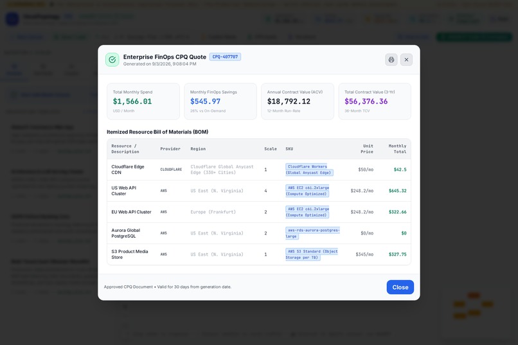Click the Region column header

198,149
